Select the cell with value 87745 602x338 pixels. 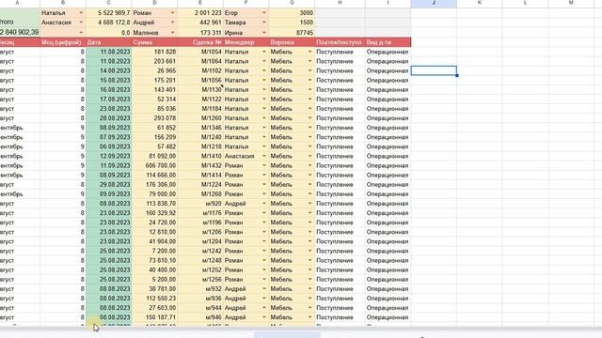292,33
